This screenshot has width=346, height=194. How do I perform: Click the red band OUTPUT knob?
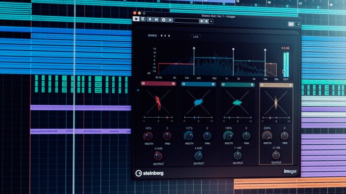158,156
